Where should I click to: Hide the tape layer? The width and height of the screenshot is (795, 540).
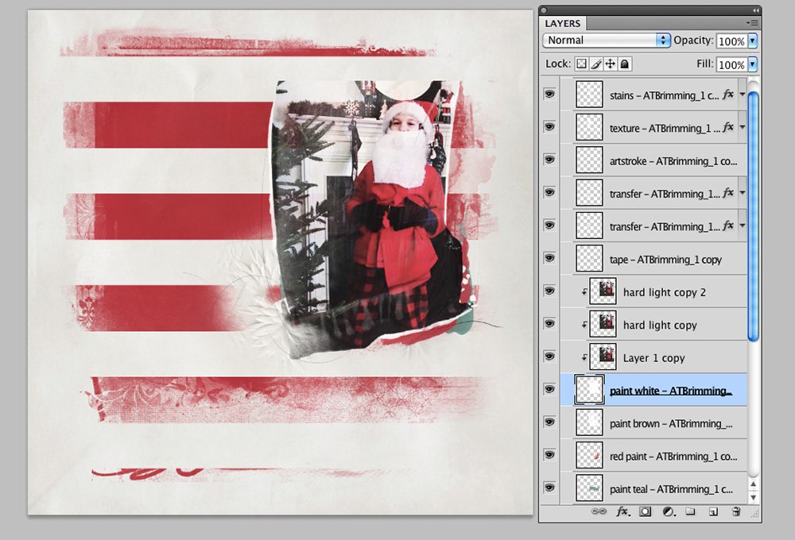coord(549,258)
